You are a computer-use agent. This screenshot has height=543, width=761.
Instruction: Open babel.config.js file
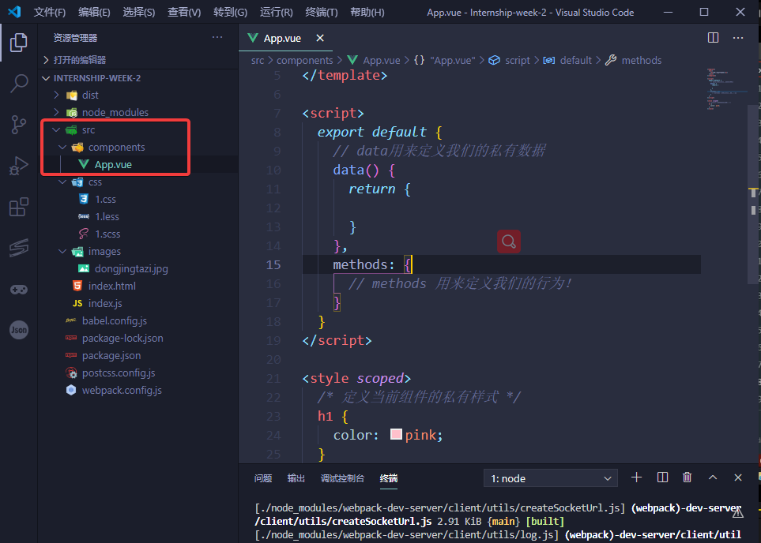(138, 321)
